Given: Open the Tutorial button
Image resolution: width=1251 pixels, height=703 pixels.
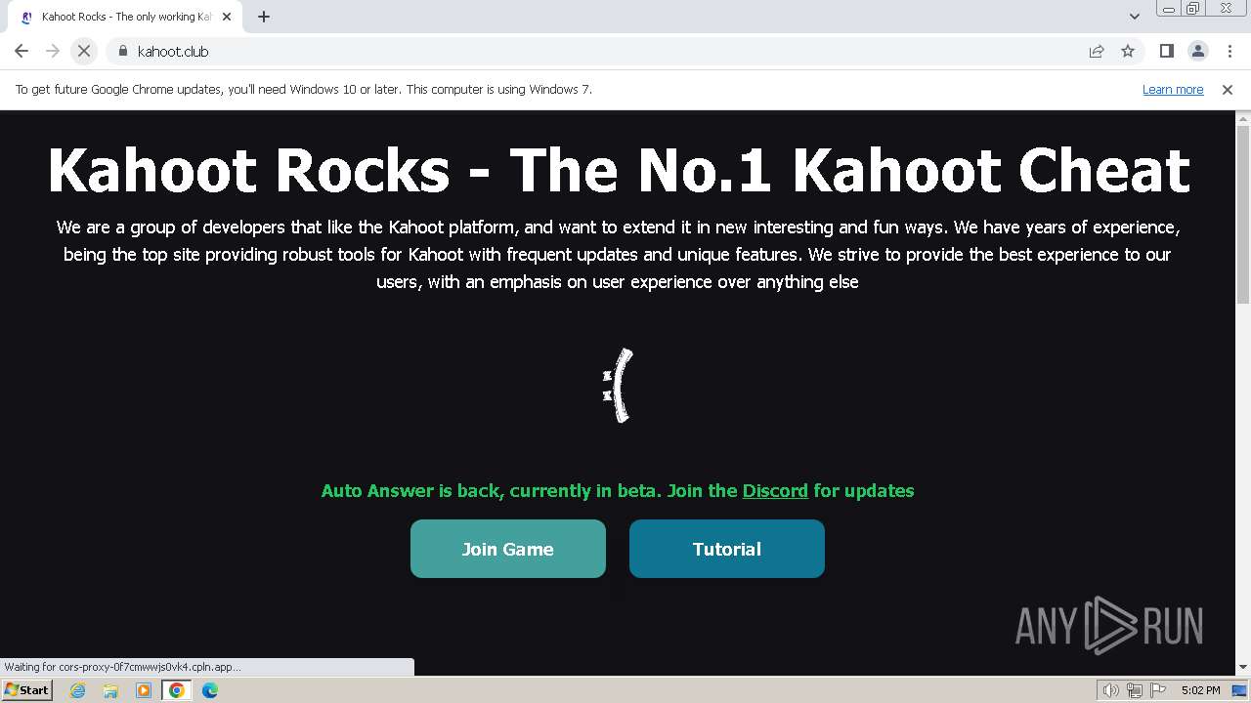Looking at the screenshot, I should coord(727,549).
